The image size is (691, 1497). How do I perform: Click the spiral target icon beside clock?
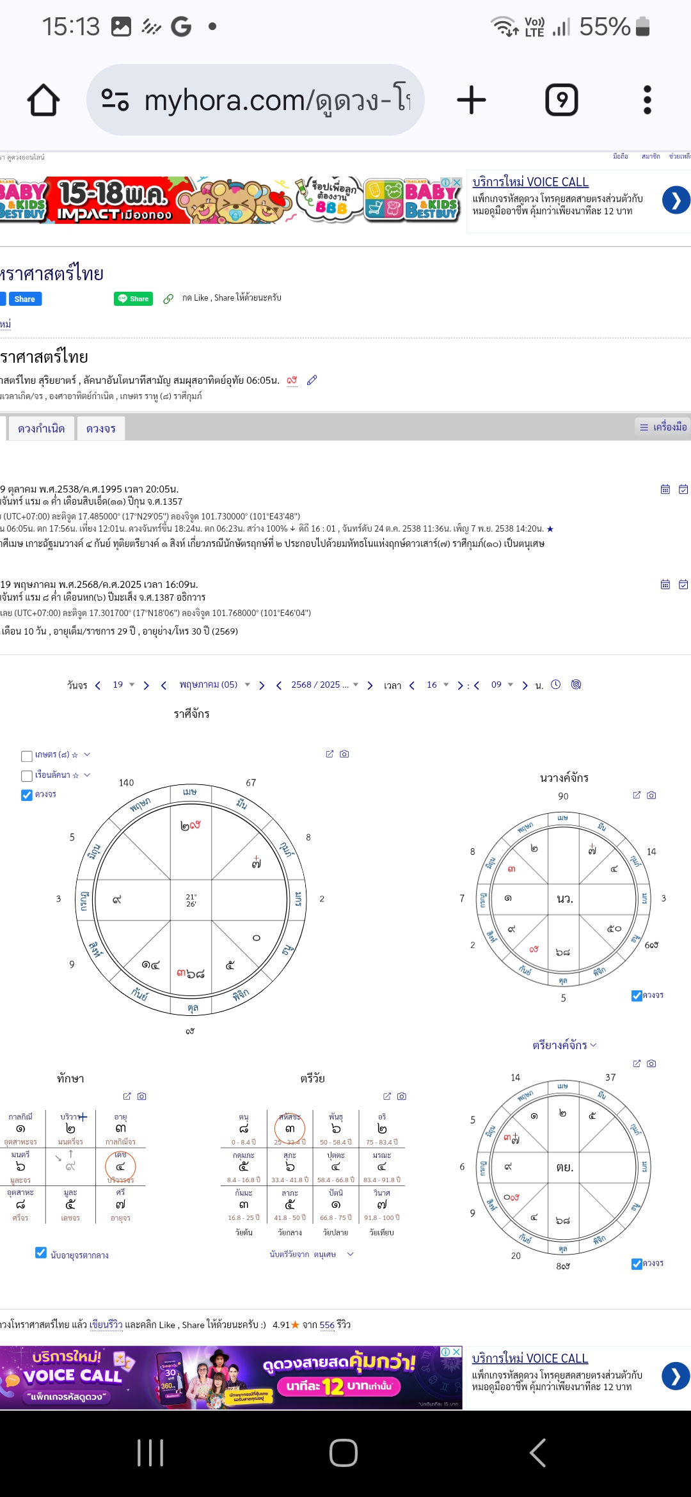pos(576,684)
